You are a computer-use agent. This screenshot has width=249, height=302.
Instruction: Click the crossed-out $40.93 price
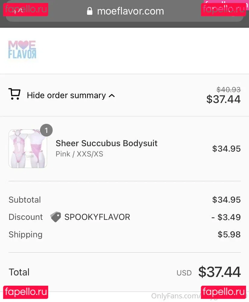tap(229, 90)
